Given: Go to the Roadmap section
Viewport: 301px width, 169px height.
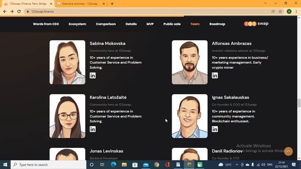Looking at the screenshot, I should tap(217, 24).
